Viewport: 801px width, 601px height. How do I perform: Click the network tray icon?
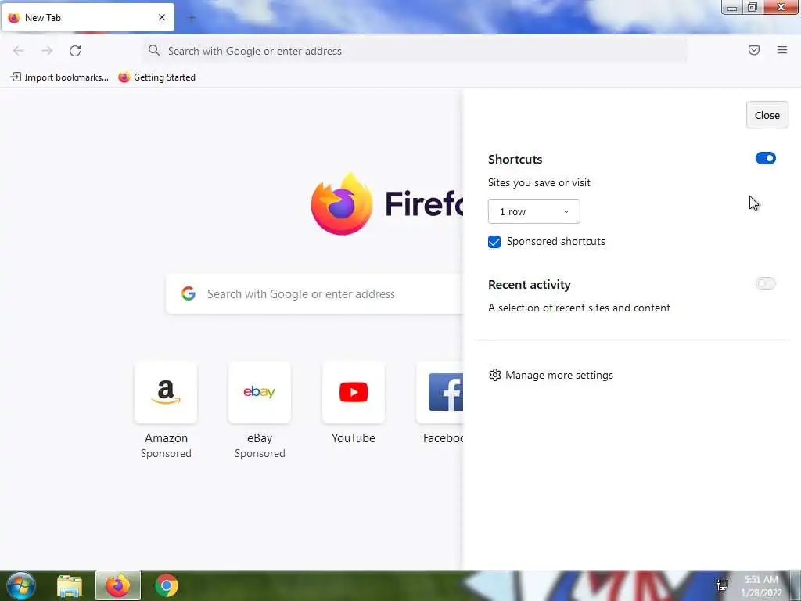[722, 585]
